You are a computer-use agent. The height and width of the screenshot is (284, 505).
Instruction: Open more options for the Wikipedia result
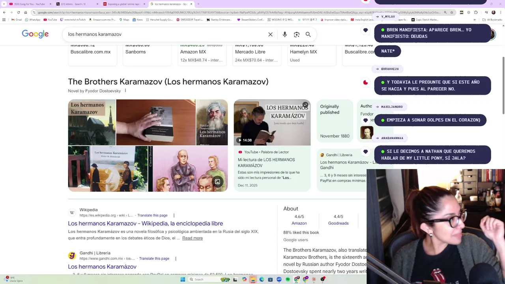pos(174,215)
